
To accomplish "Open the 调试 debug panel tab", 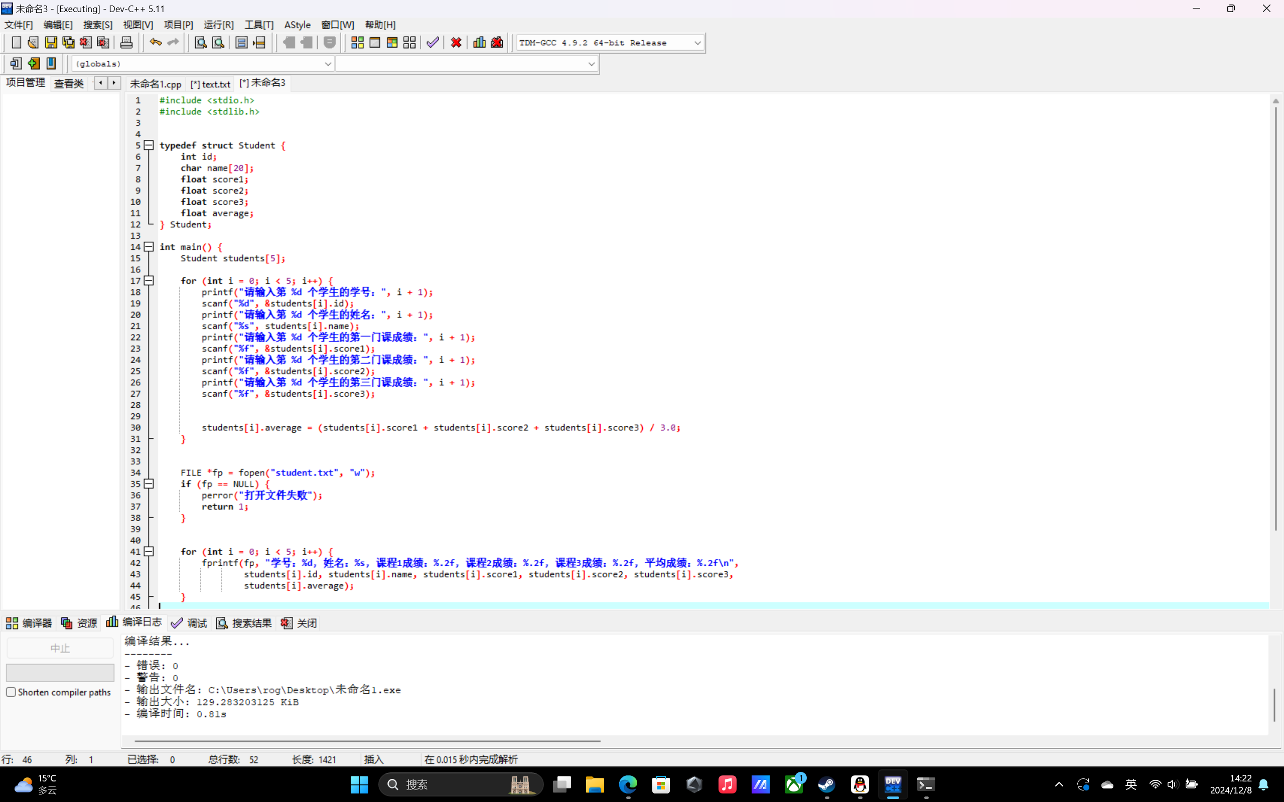I will click(x=190, y=623).
